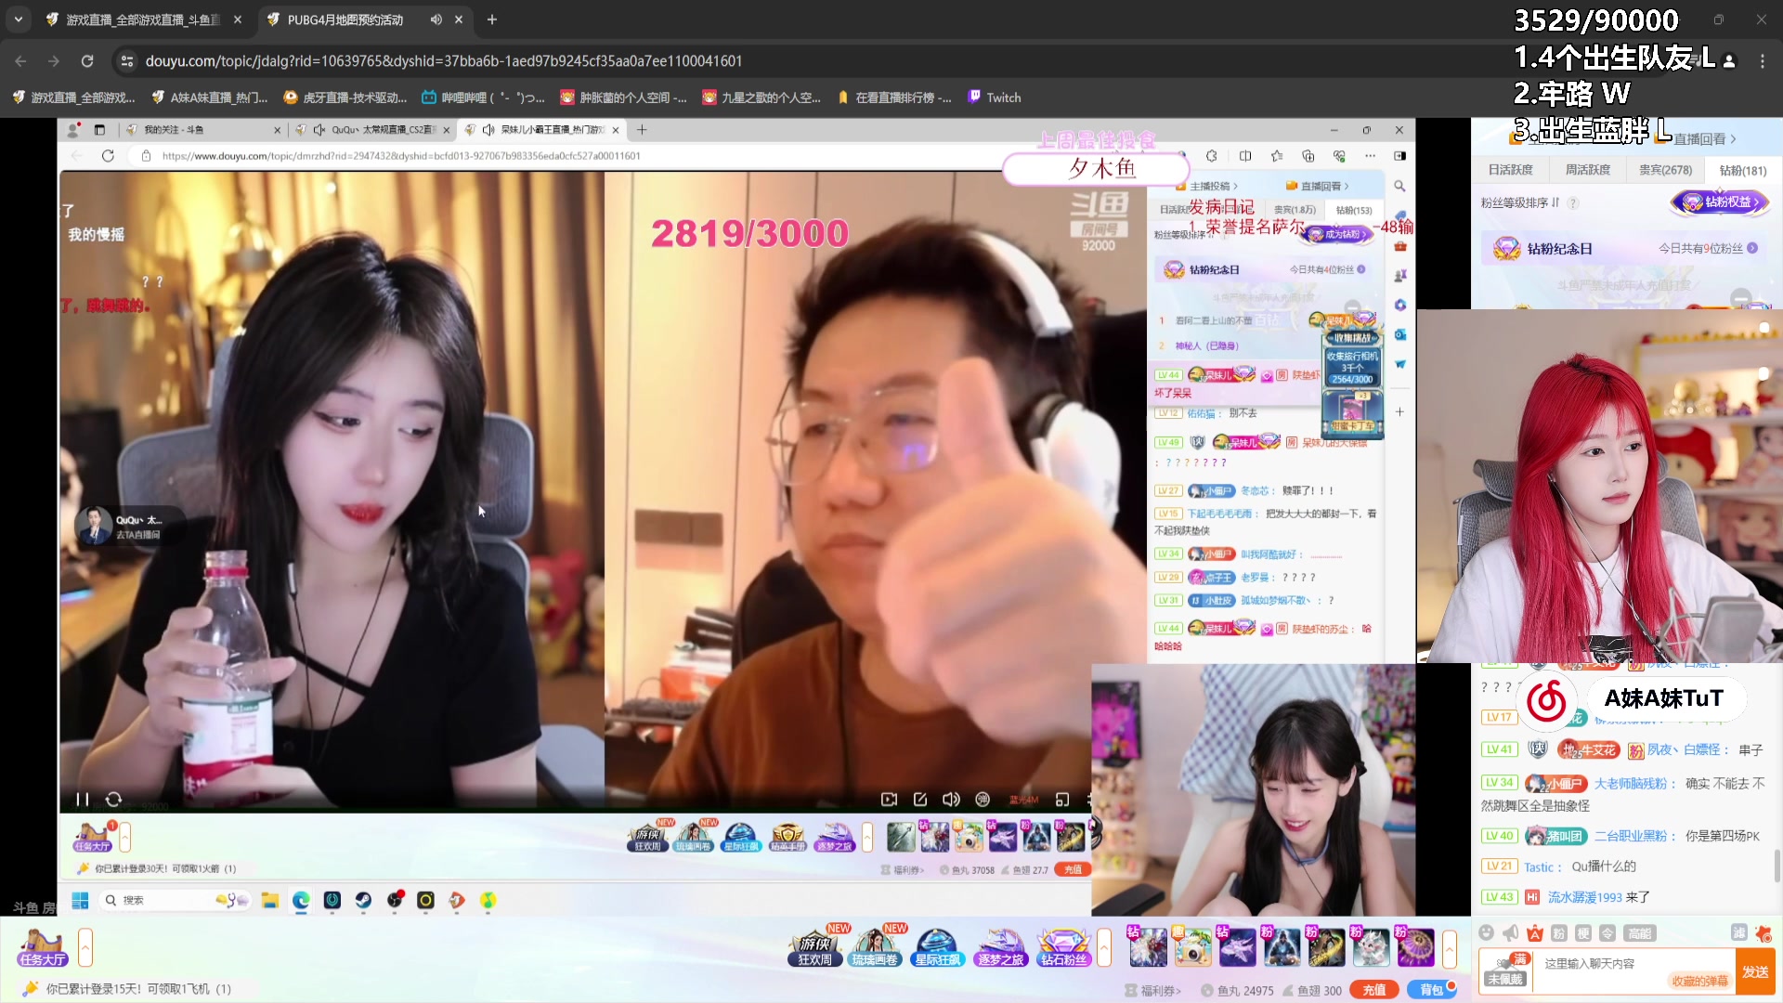The height and width of the screenshot is (1003, 1783).
Task: Open the 任务大厅 task hall icon
Action: coord(43,948)
